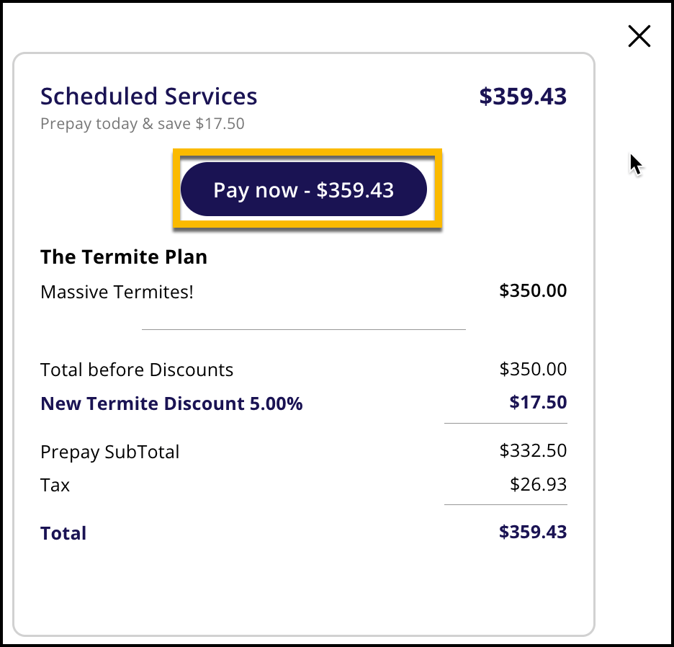Click the Total before Discounts label
Screen dimensions: 674x647
click(x=137, y=370)
